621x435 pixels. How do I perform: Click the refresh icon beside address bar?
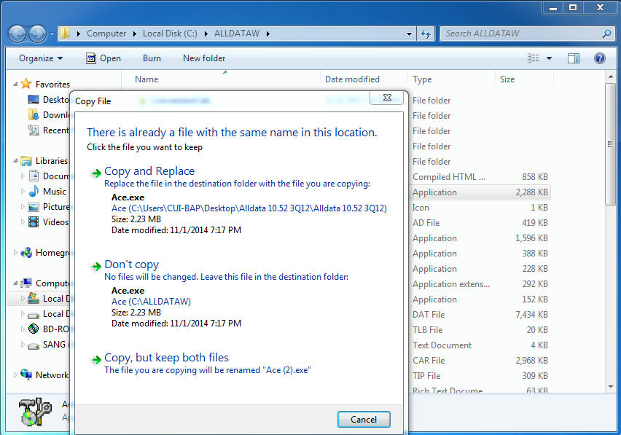pos(426,34)
